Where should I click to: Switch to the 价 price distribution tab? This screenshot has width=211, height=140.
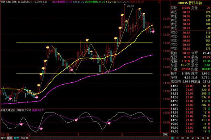[x=178, y=138]
